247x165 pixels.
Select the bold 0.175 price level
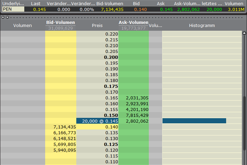[111, 87]
